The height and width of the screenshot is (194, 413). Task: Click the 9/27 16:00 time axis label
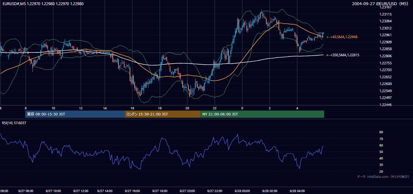(x=132, y=191)
